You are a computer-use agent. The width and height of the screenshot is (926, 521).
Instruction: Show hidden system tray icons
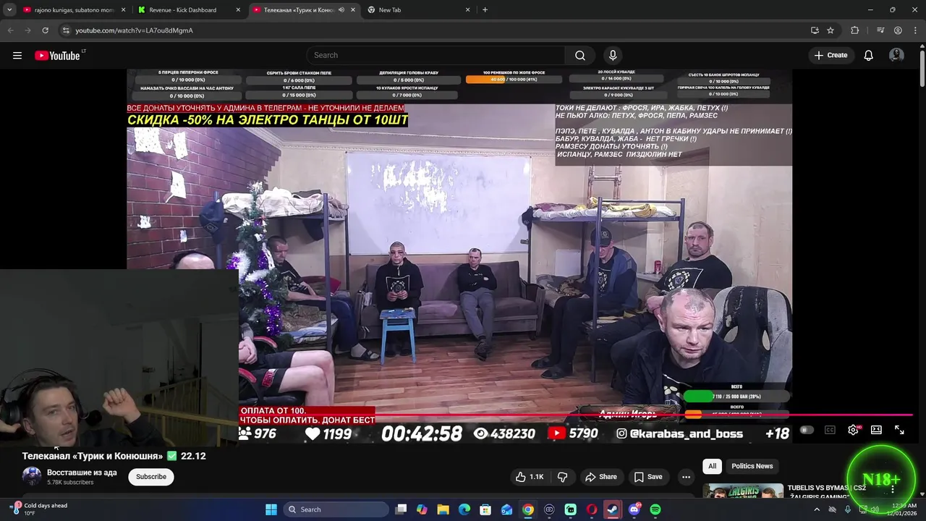coord(817,509)
